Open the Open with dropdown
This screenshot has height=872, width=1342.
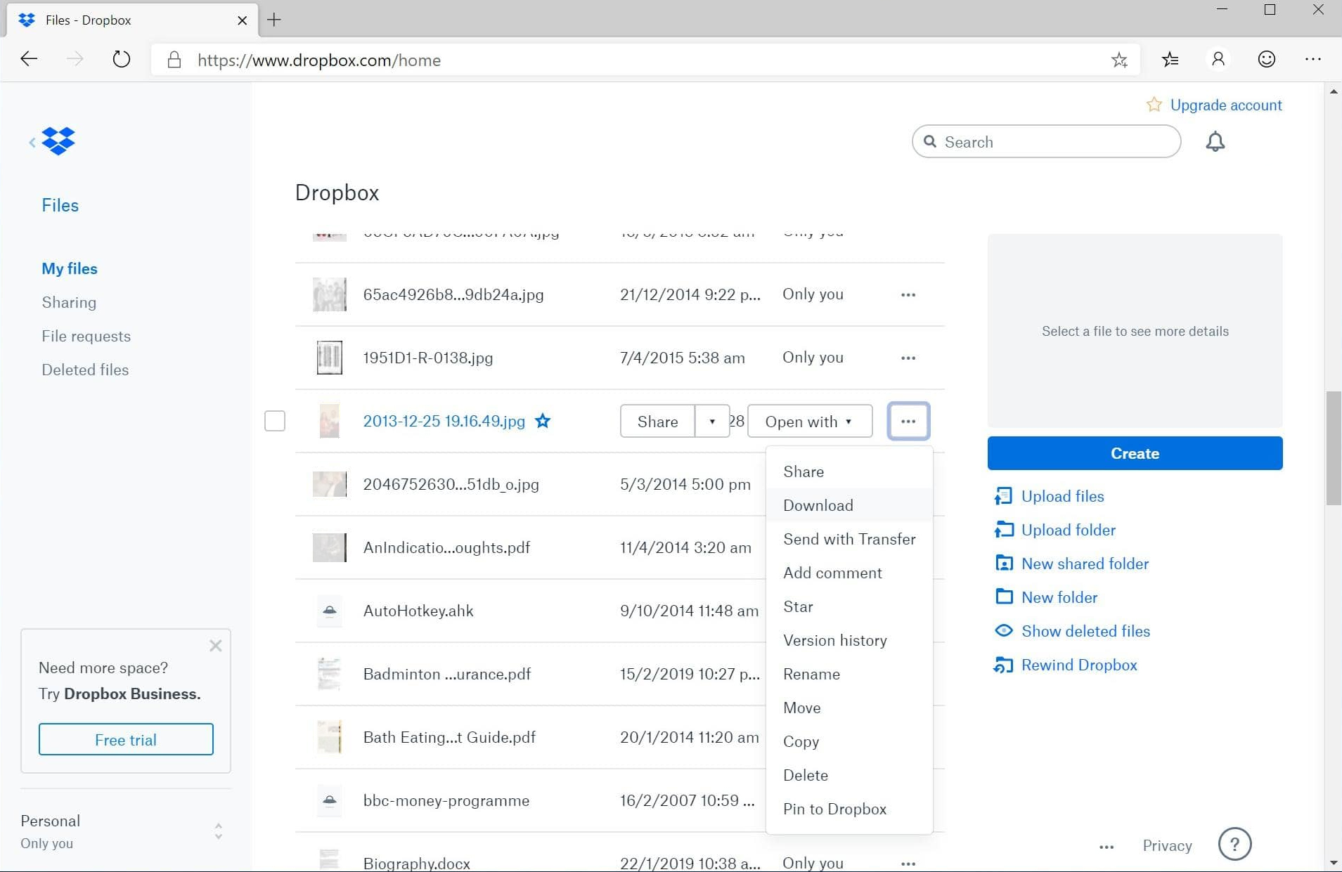(810, 421)
